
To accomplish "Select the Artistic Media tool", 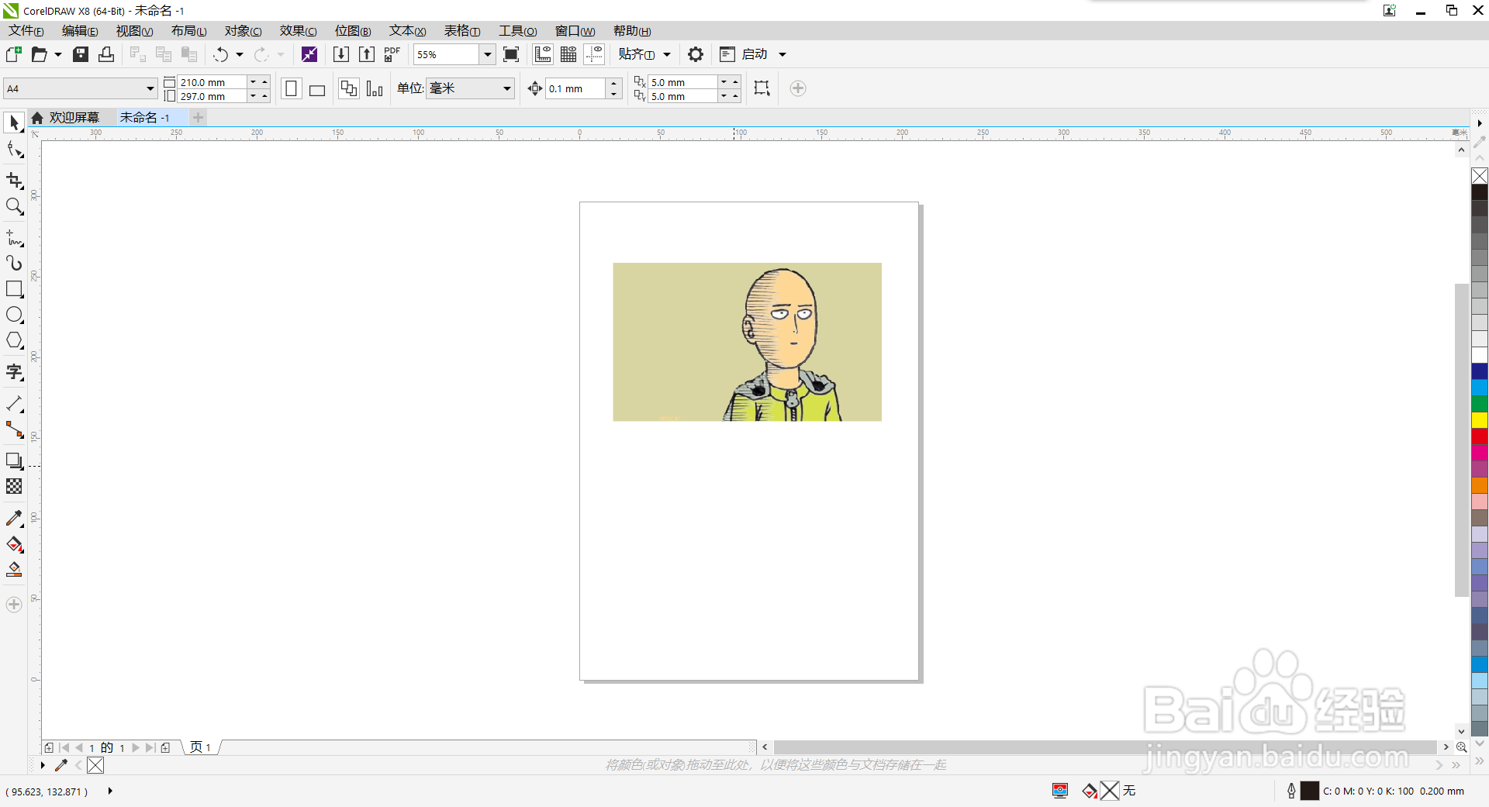I will (14, 263).
